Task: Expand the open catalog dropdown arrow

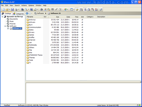Action: [x=9, y=9]
